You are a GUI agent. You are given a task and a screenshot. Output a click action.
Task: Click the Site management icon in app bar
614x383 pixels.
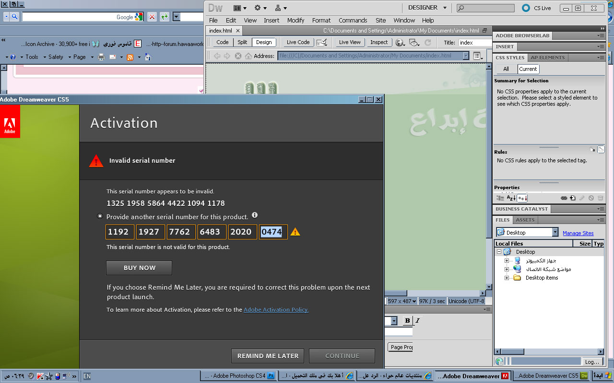[281, 8]
